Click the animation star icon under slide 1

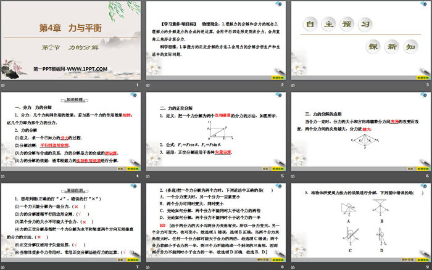pyautogui.click(x=3, y=85)
